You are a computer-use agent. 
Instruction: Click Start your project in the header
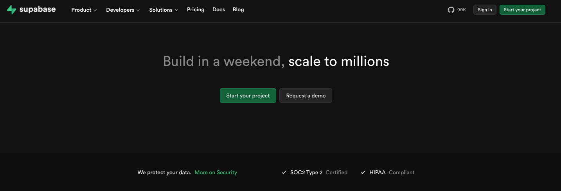(522, 10)
